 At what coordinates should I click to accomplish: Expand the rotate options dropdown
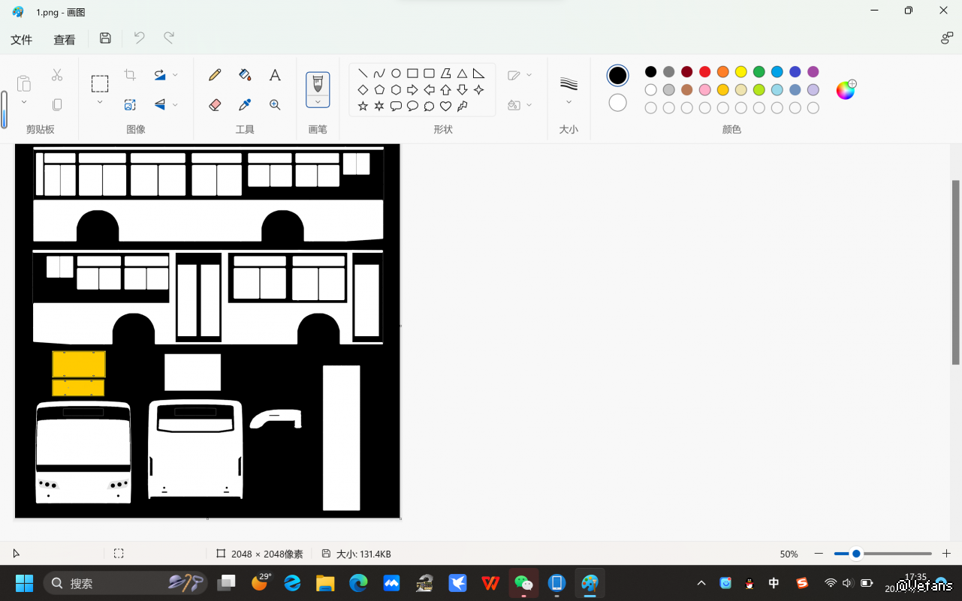(175, 75)
